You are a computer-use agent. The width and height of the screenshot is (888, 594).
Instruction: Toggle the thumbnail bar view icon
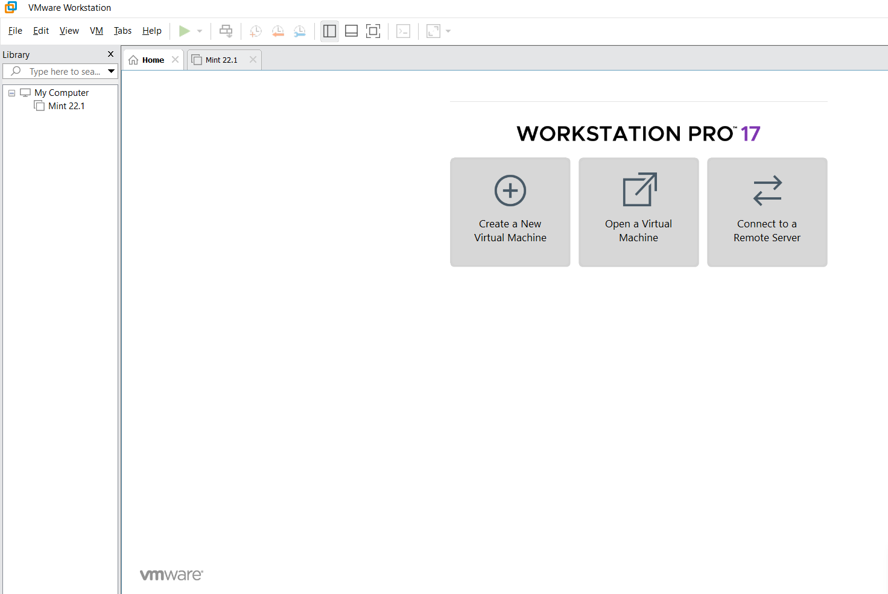(351, 31)
